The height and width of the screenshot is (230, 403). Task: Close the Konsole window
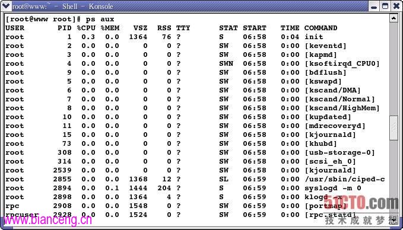[x=396, y=6]
